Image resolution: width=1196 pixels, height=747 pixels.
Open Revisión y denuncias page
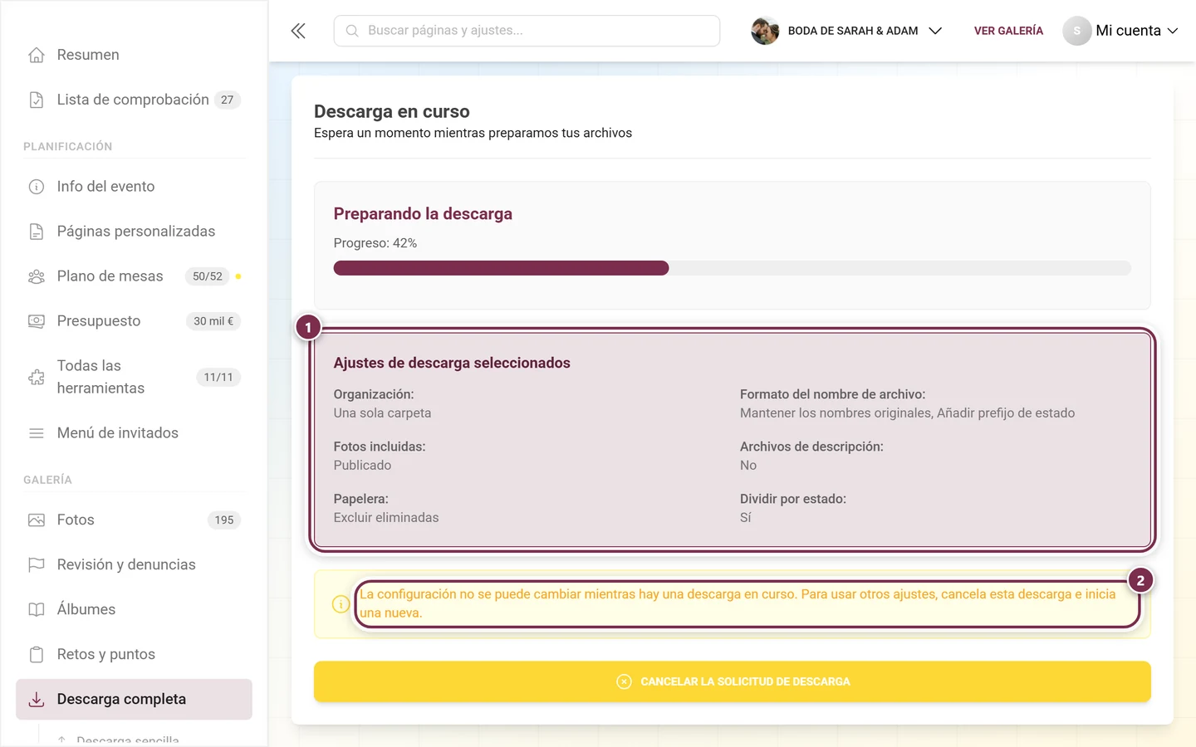pyautogui.click(x=134, y=565)
